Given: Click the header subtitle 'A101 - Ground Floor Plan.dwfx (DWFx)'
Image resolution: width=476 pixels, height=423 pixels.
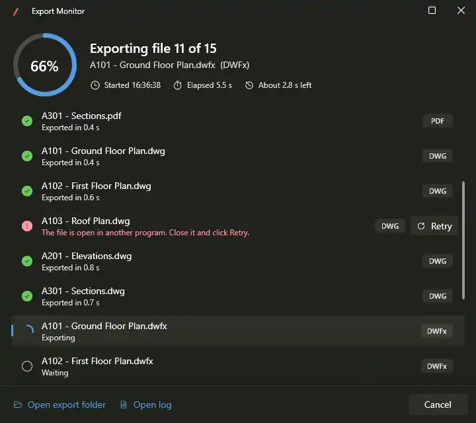Looking at the screenshot, I should [x=169, y=65].
